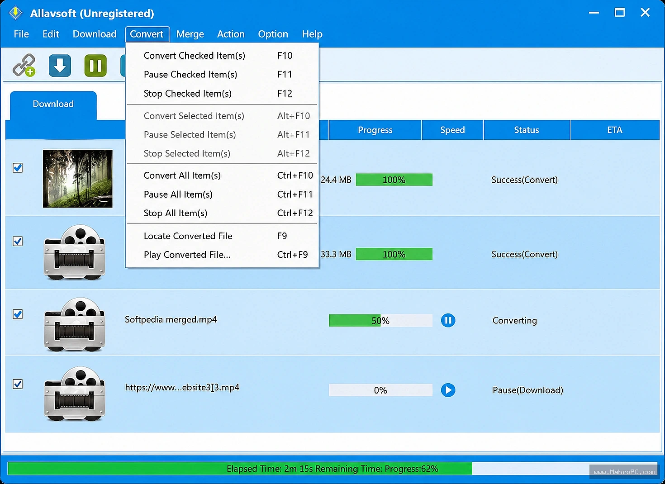Minimize the Allavsoft window
Image resolution: width=665 pixels, height=484 pixels.
click(x=594, y=13)
